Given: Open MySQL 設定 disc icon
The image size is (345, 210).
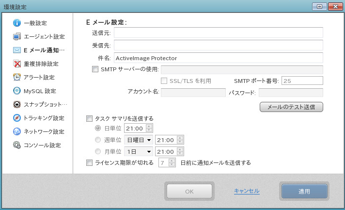Looking at the screenshot, I should [17, 91].
